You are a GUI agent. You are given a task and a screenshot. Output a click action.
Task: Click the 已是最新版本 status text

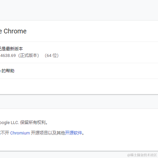(11, 49)
